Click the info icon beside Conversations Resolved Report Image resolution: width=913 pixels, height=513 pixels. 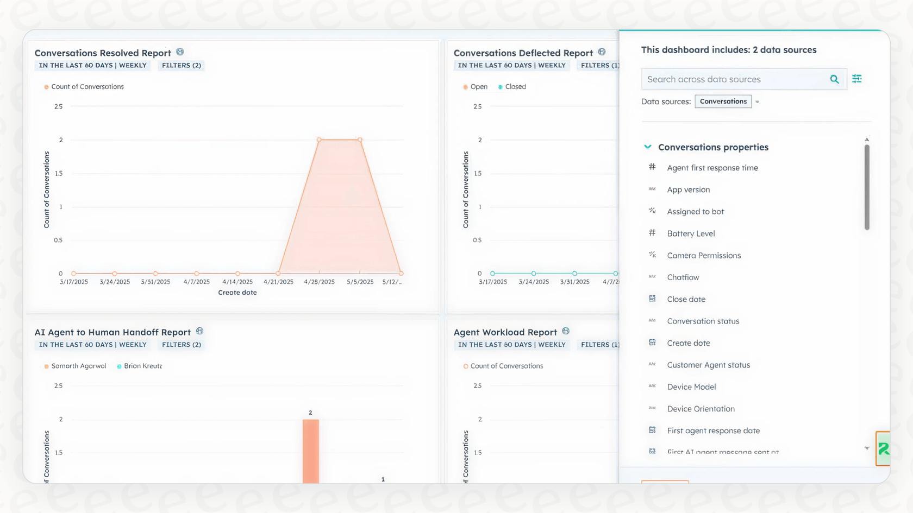[180, 52]
